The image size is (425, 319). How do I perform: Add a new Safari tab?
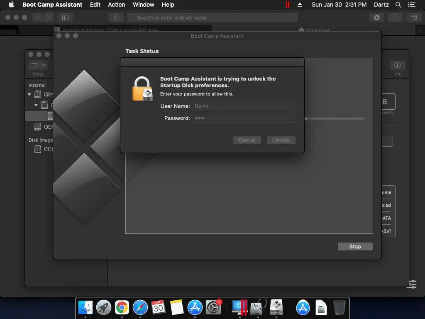click(x=420, y=30)
